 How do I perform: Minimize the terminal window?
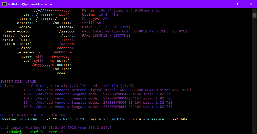227,4
